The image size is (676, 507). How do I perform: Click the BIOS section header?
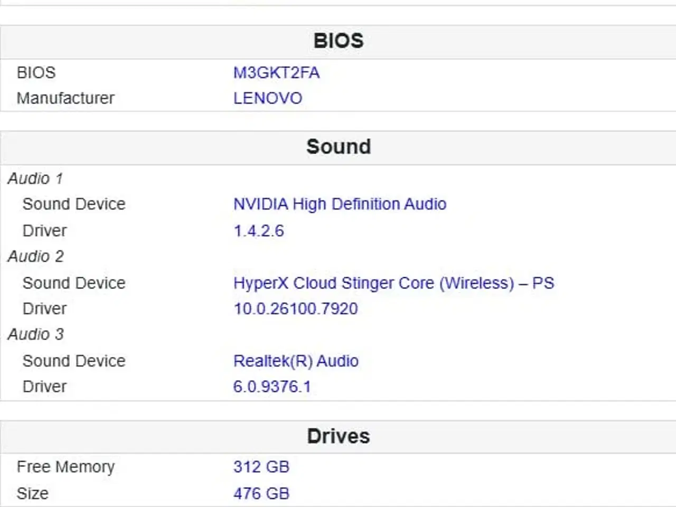(338, 41)
